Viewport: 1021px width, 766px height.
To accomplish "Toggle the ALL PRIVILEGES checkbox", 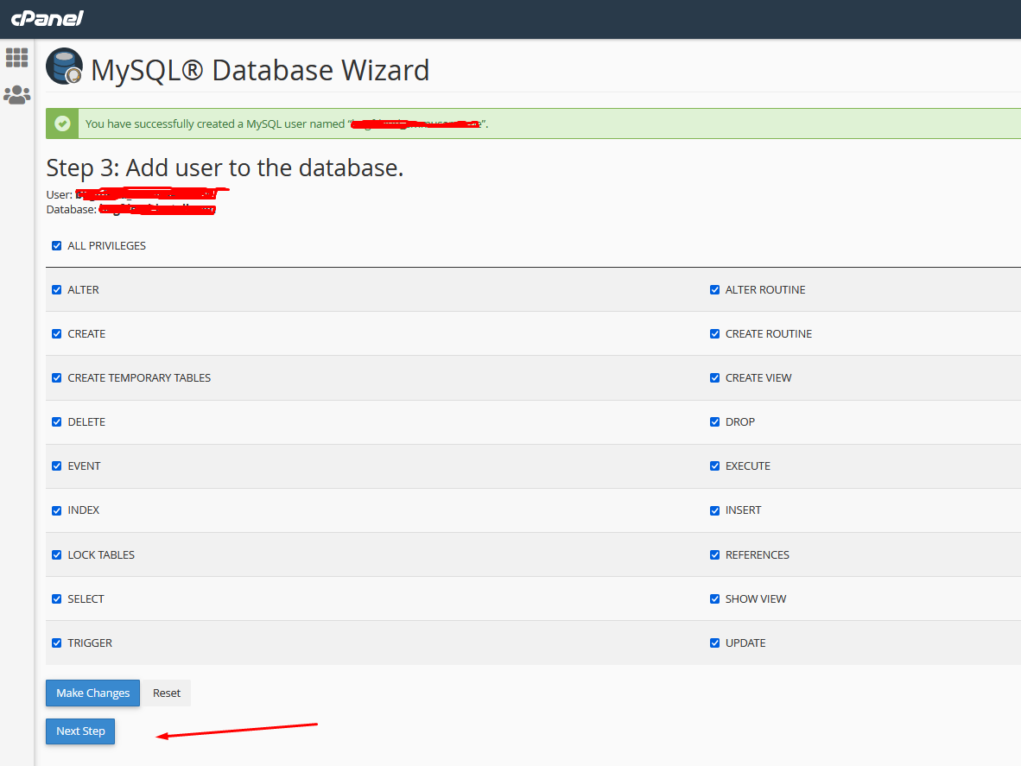I will (57, 246).
